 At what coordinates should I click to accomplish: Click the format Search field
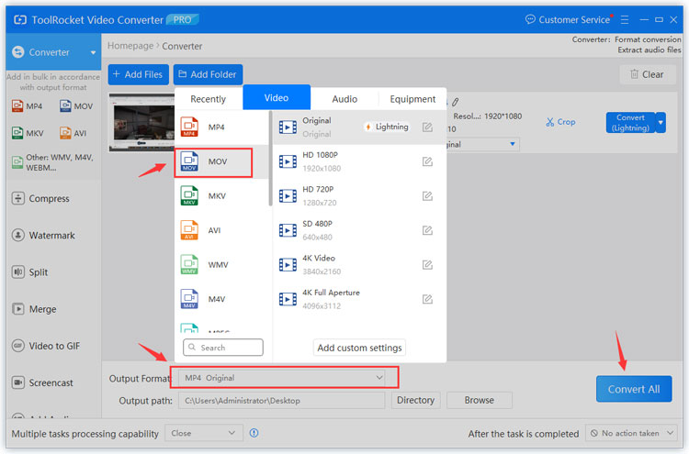(x=223, y=347)
